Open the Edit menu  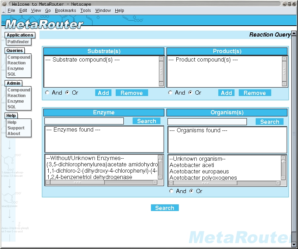23,11
